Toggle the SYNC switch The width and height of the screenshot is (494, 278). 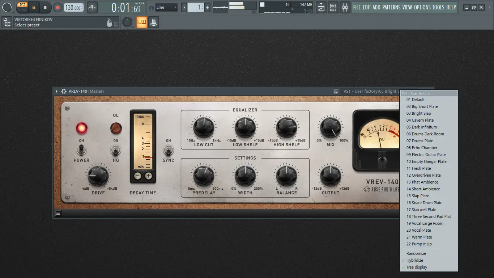(168, 150)
